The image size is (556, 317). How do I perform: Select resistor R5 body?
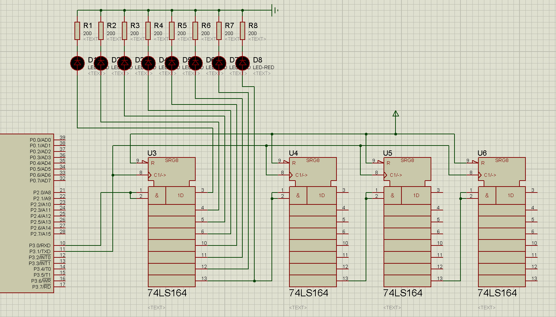pos(172,31)
